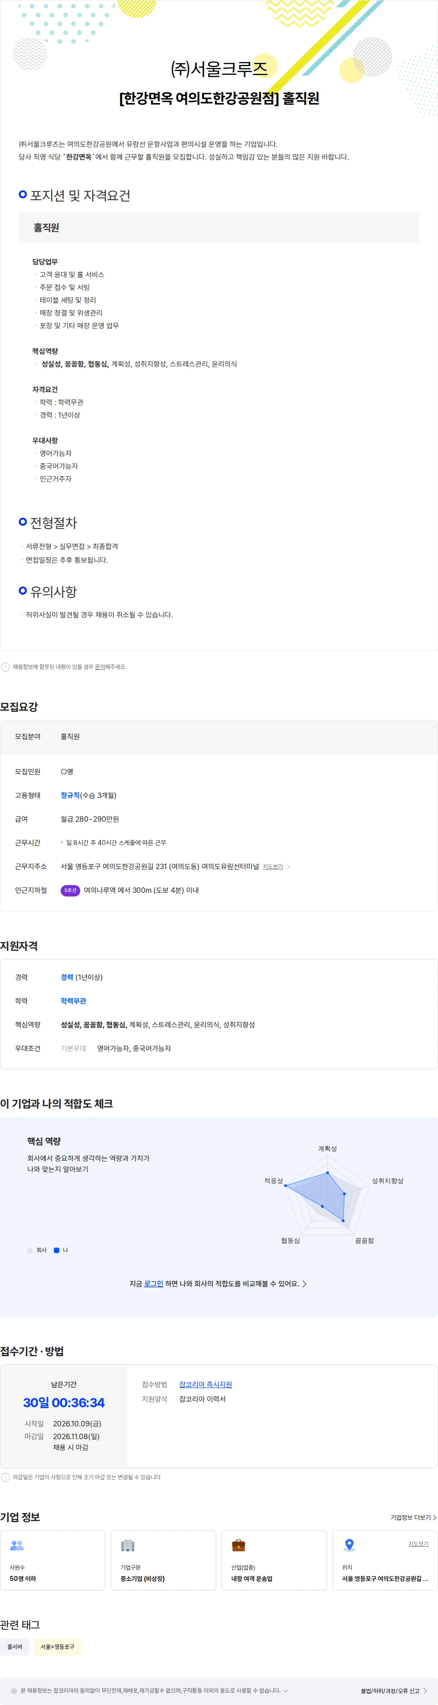Screen dimensions: 438x1705
Task: Click 잡코리아 즉시지원 apply link
Action: click(x=205, y=1384)
